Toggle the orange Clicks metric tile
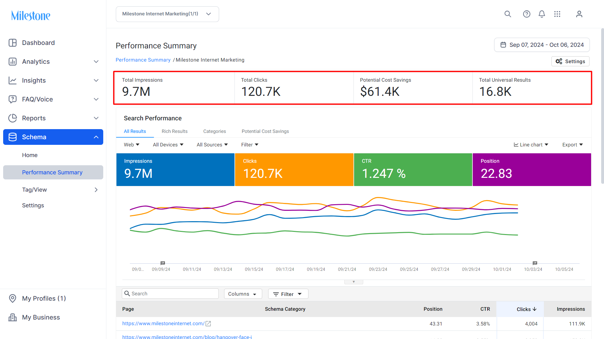Viewport: 604px width, 339px height. 294,170
